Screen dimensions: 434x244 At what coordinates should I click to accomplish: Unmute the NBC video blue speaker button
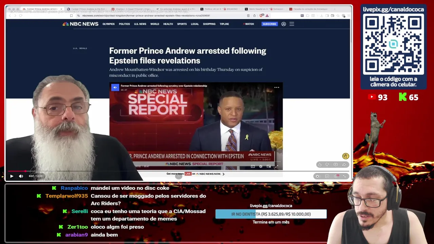coord(115,87)
